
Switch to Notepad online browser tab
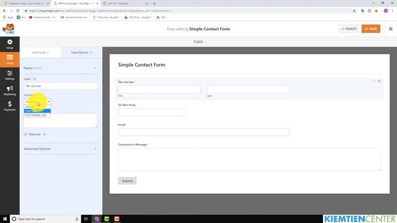pos(26,4)
